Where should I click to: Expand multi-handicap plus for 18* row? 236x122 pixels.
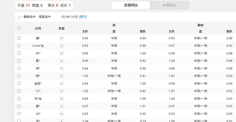click(x=61, y=114)
